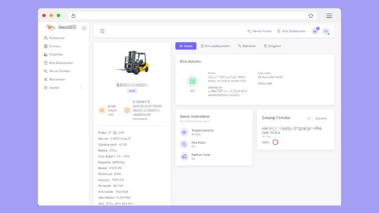Toggle dark mode moon icon
Viewport: 379px width, 213px height.
pyautogui.click(x=102, y=31)
